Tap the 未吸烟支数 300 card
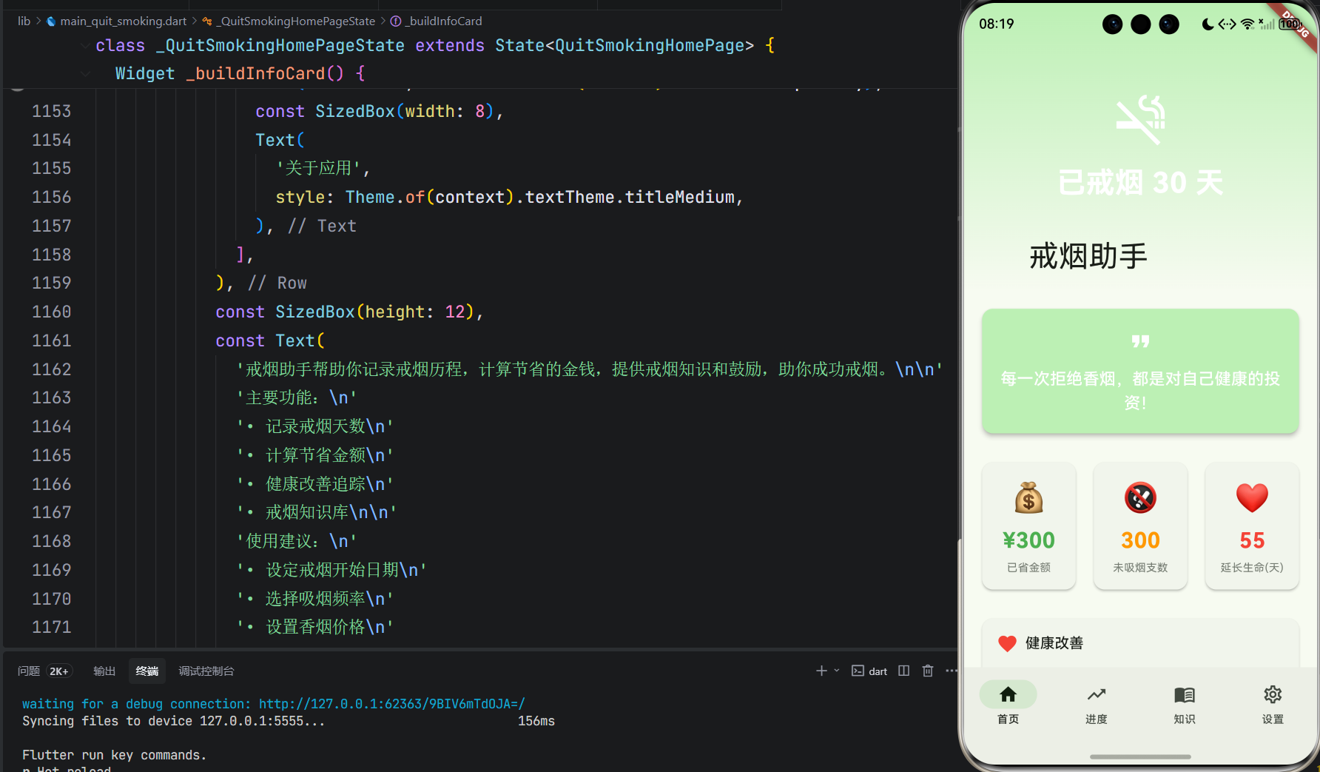 [x=1140, y=526]
